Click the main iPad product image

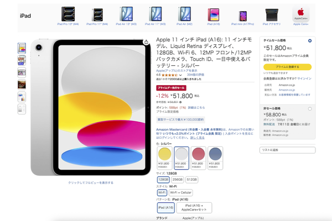[91, 107]
